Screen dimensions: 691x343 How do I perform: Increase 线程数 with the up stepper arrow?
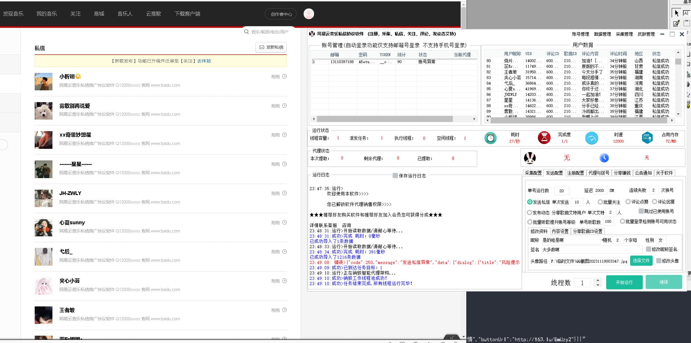[598, 280]
